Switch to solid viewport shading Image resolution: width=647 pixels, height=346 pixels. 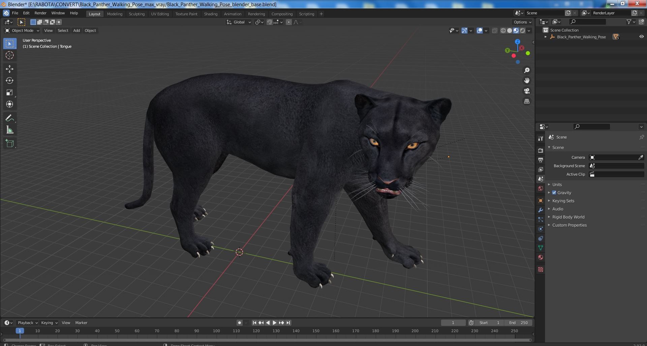[510, 31]
